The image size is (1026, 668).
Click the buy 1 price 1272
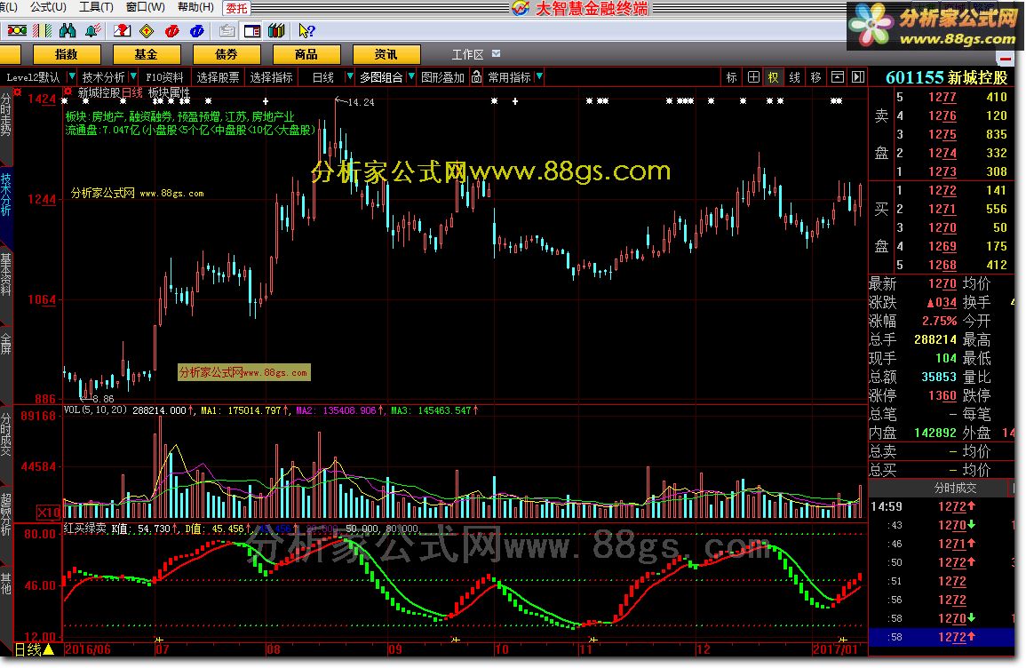click(x=942, y=190)
